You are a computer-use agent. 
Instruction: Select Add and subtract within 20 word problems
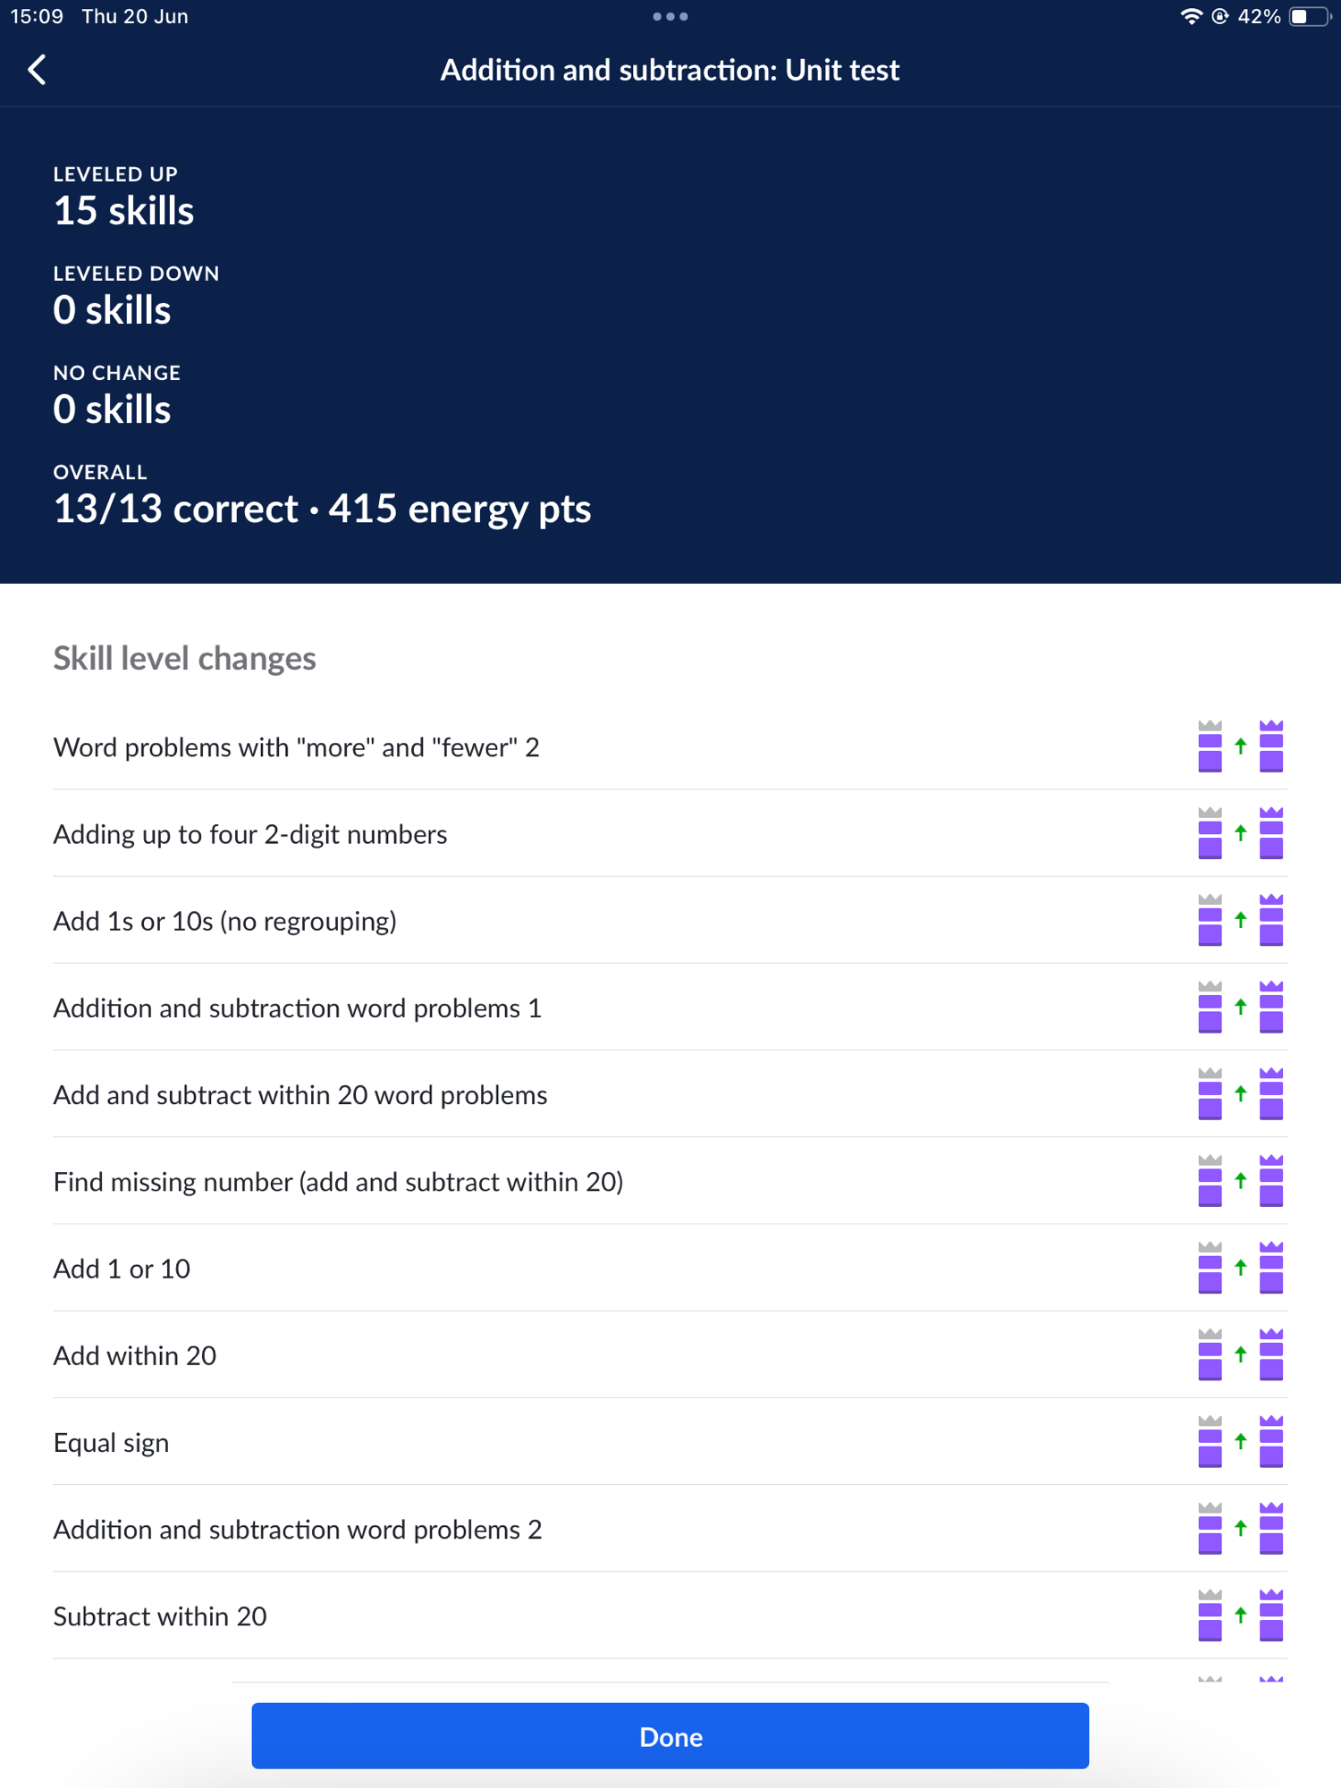300,1094
